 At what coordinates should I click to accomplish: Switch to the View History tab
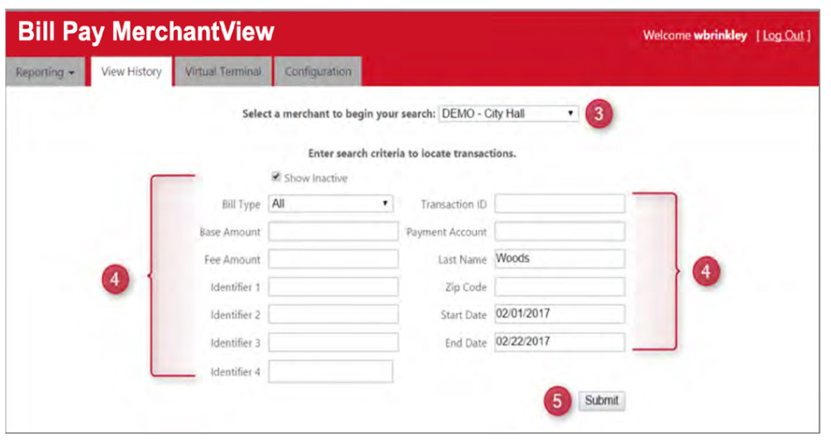point(131,72)
